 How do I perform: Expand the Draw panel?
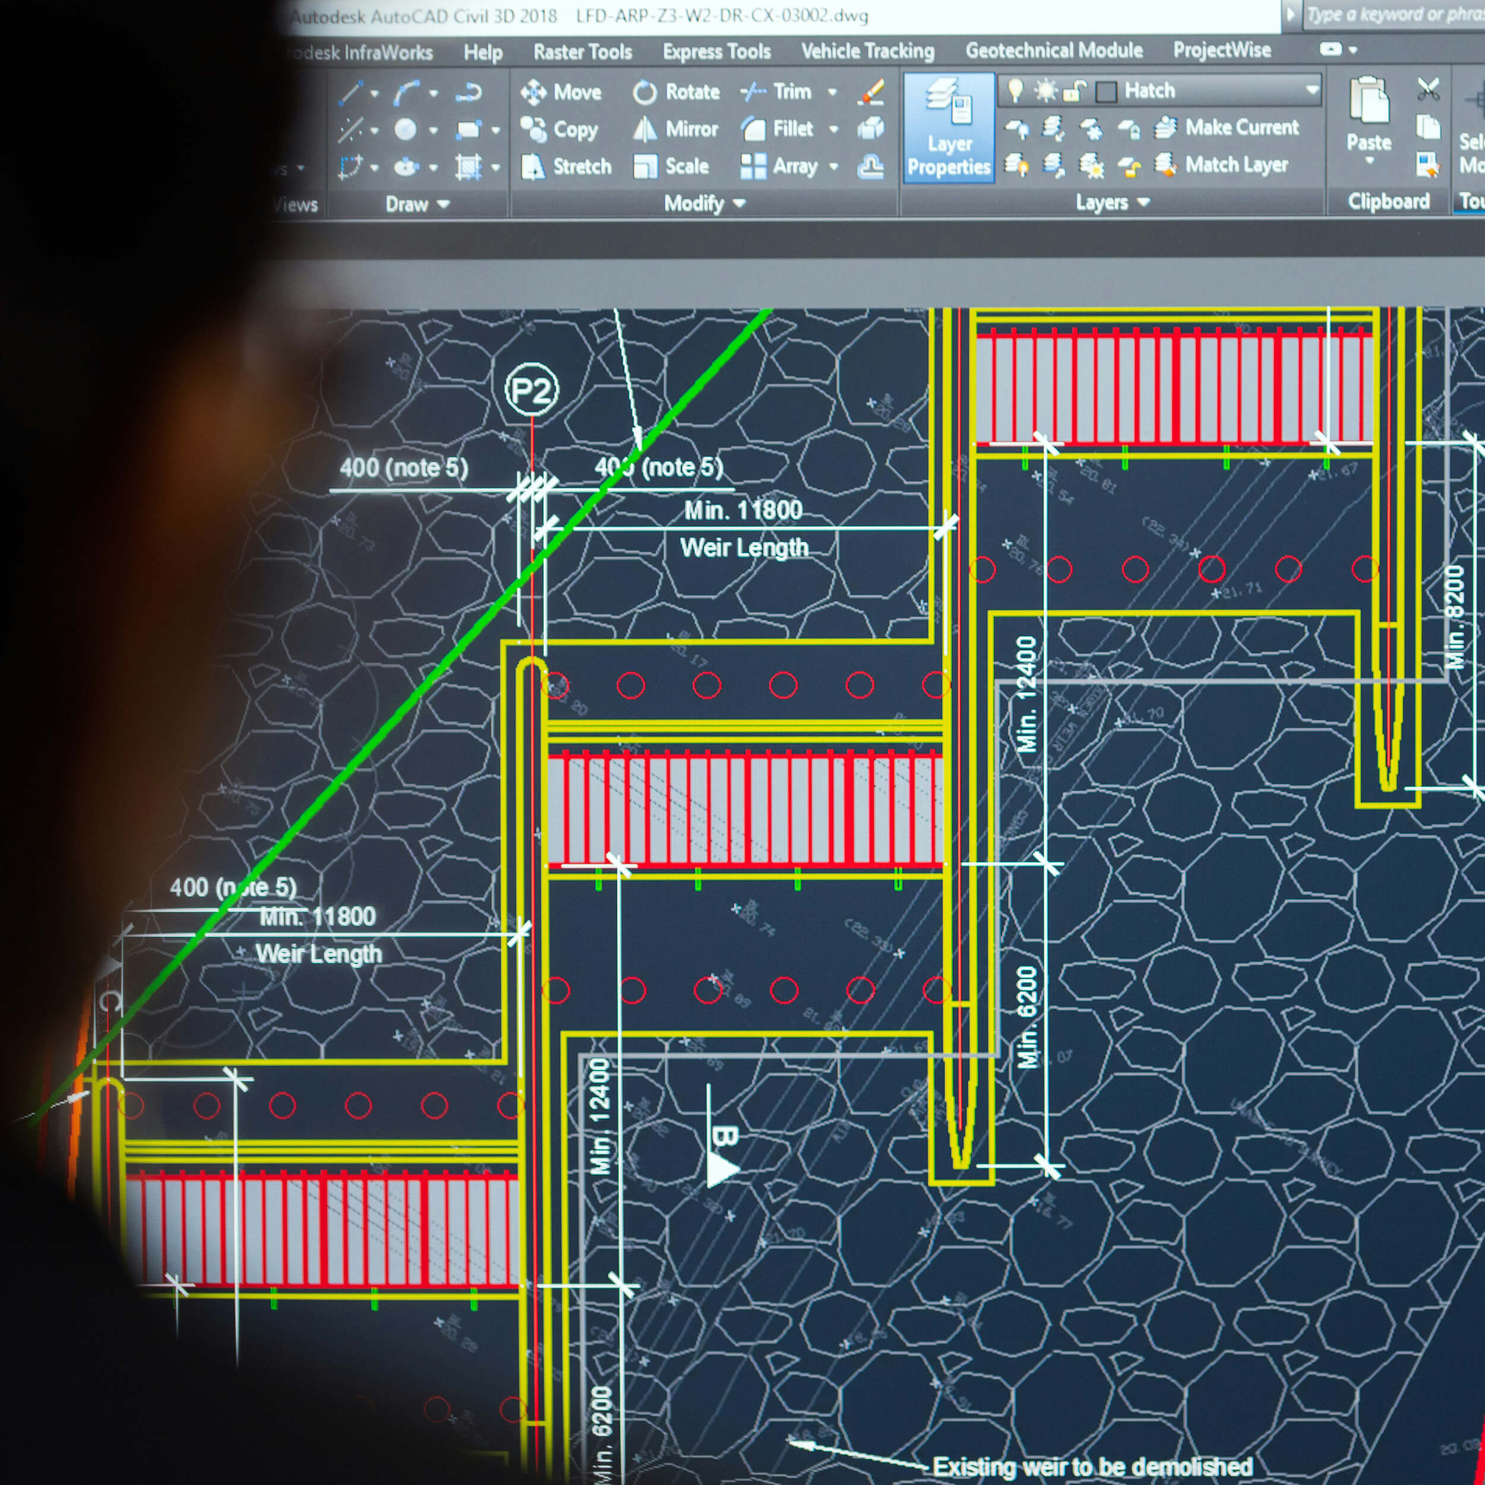pos(418,204)
